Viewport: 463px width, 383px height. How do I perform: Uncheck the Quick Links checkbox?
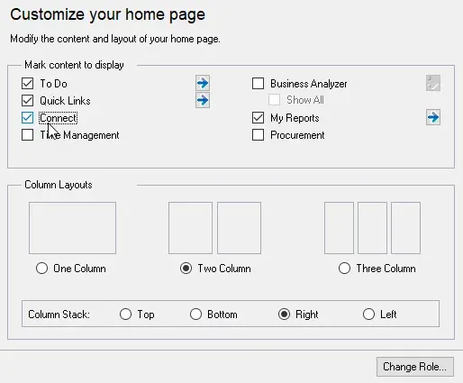click(27, 101)
